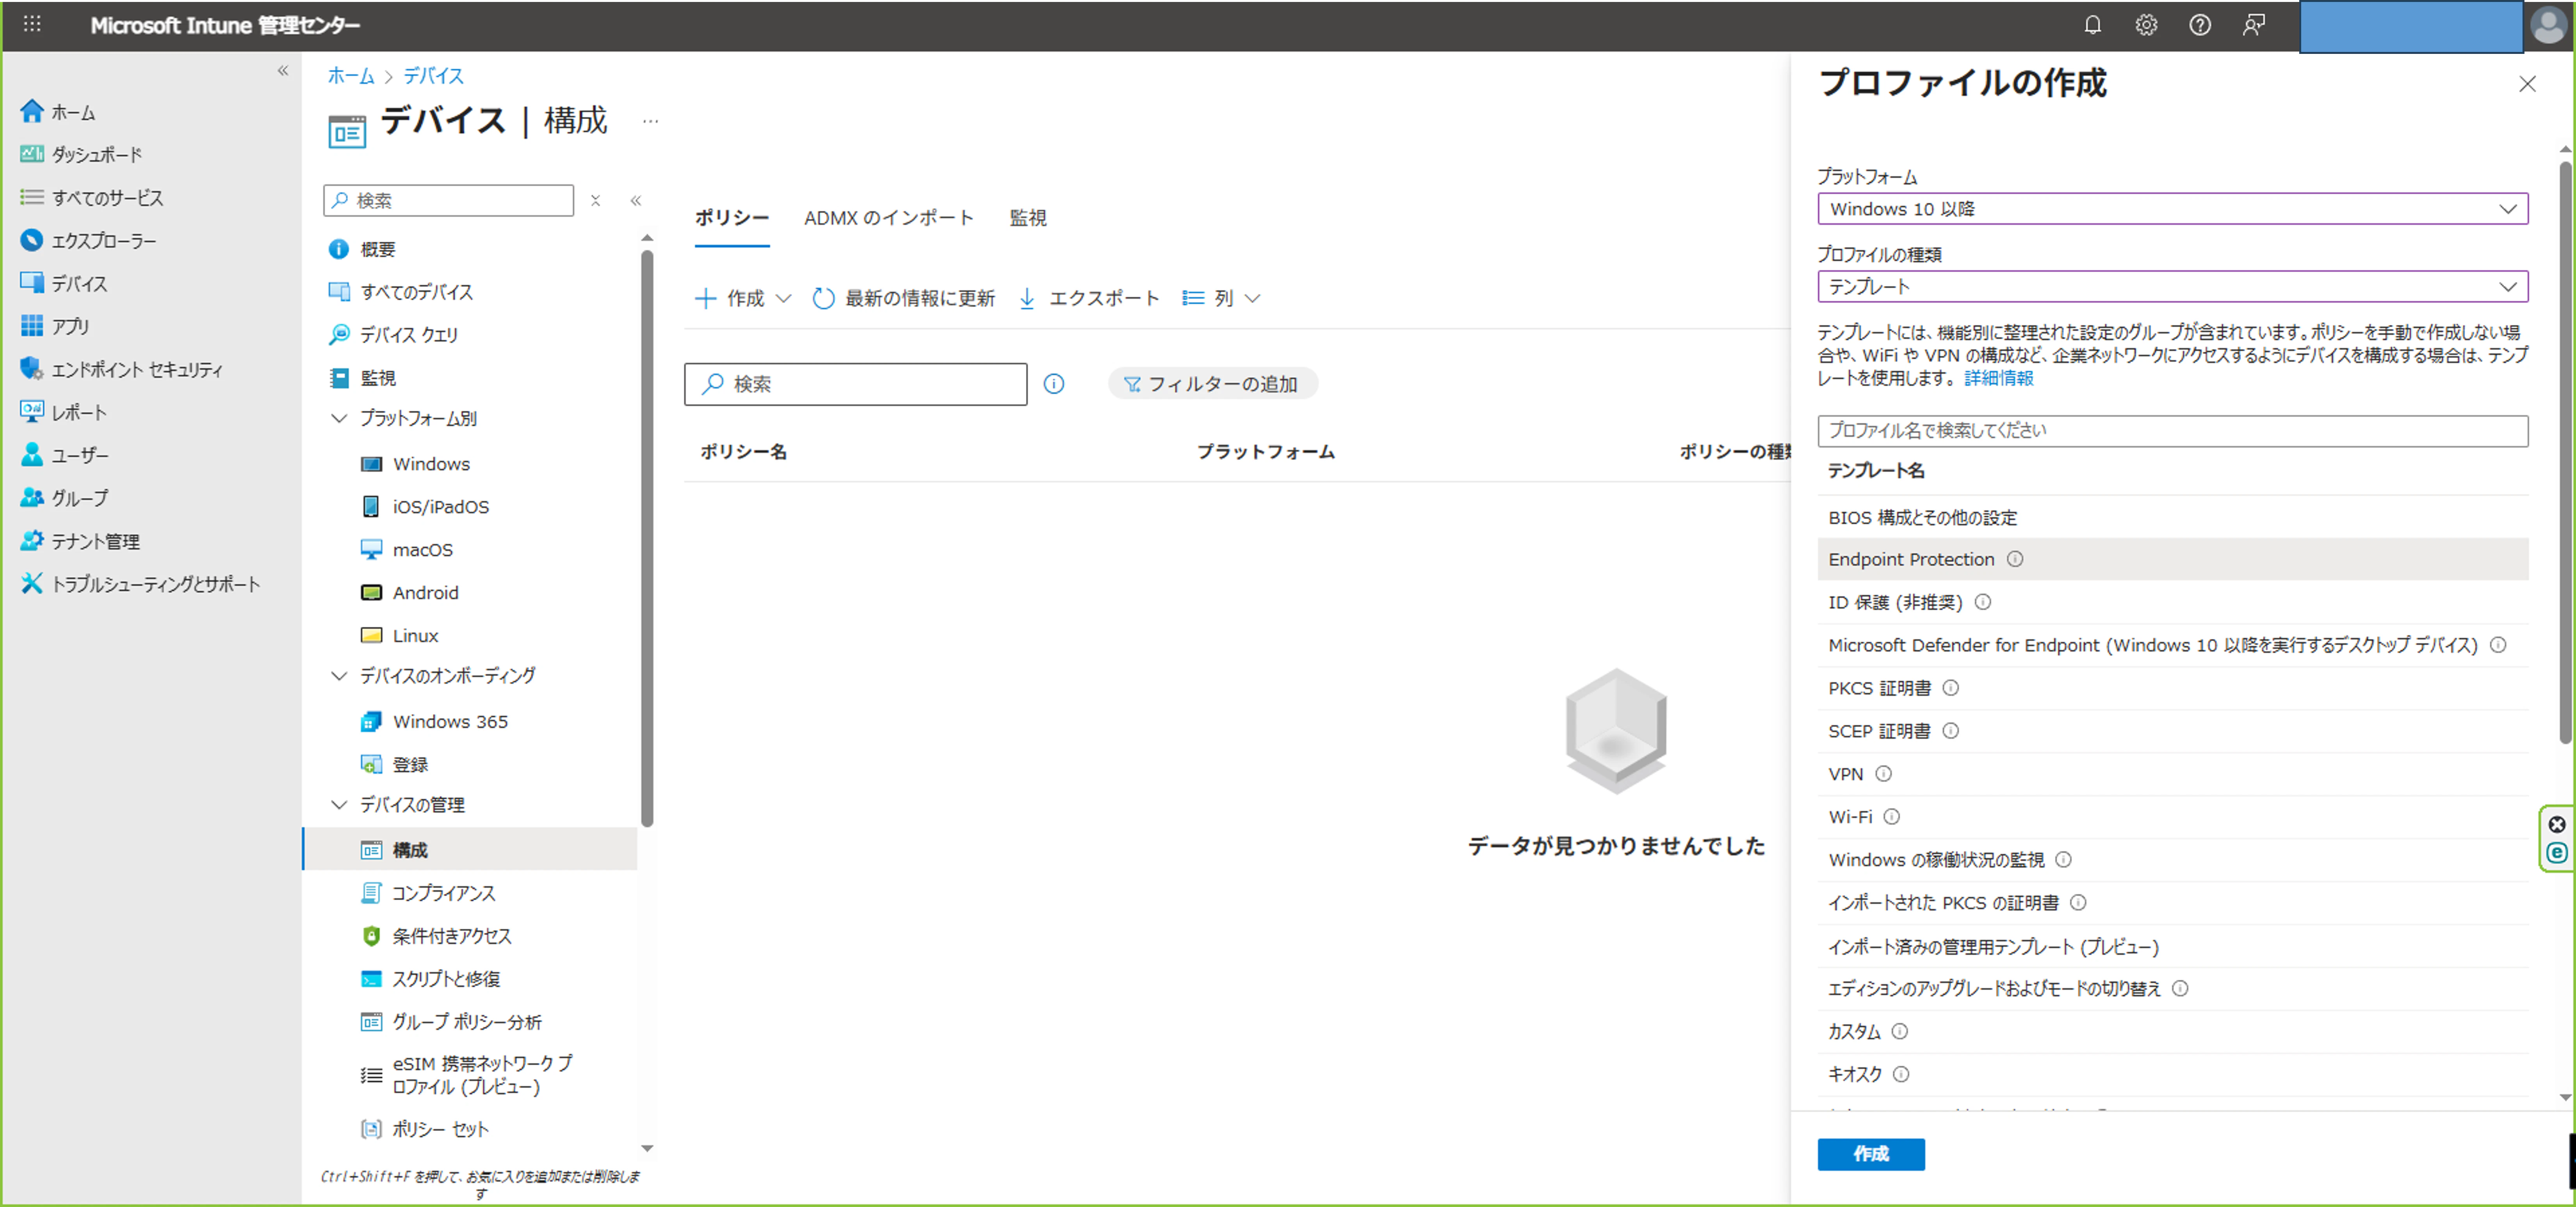
Task: Open グループ in the left navigation
Action: tap(64, 497)
